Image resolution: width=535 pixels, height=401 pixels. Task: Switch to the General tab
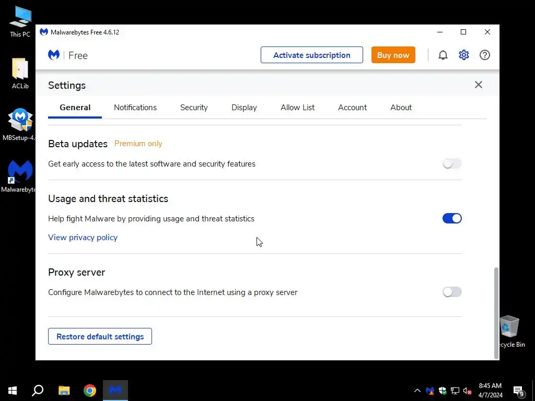click(x=75, y=108)
